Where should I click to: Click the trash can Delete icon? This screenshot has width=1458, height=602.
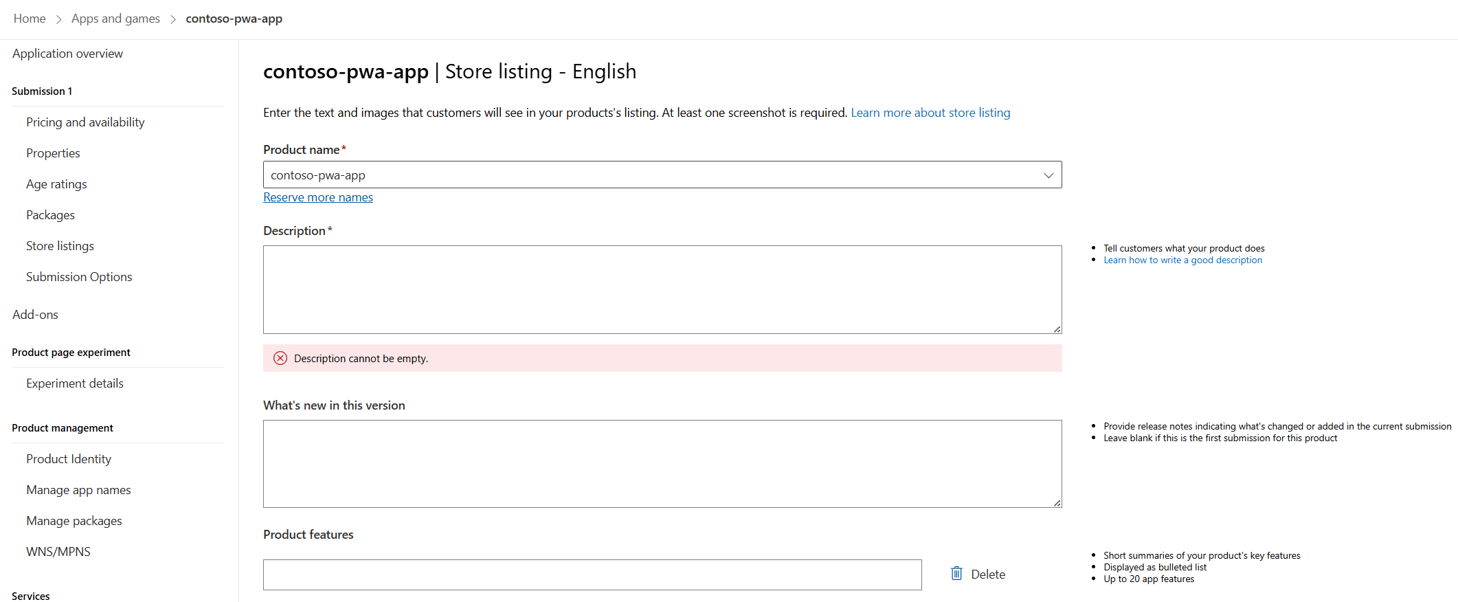coord(956,573)
